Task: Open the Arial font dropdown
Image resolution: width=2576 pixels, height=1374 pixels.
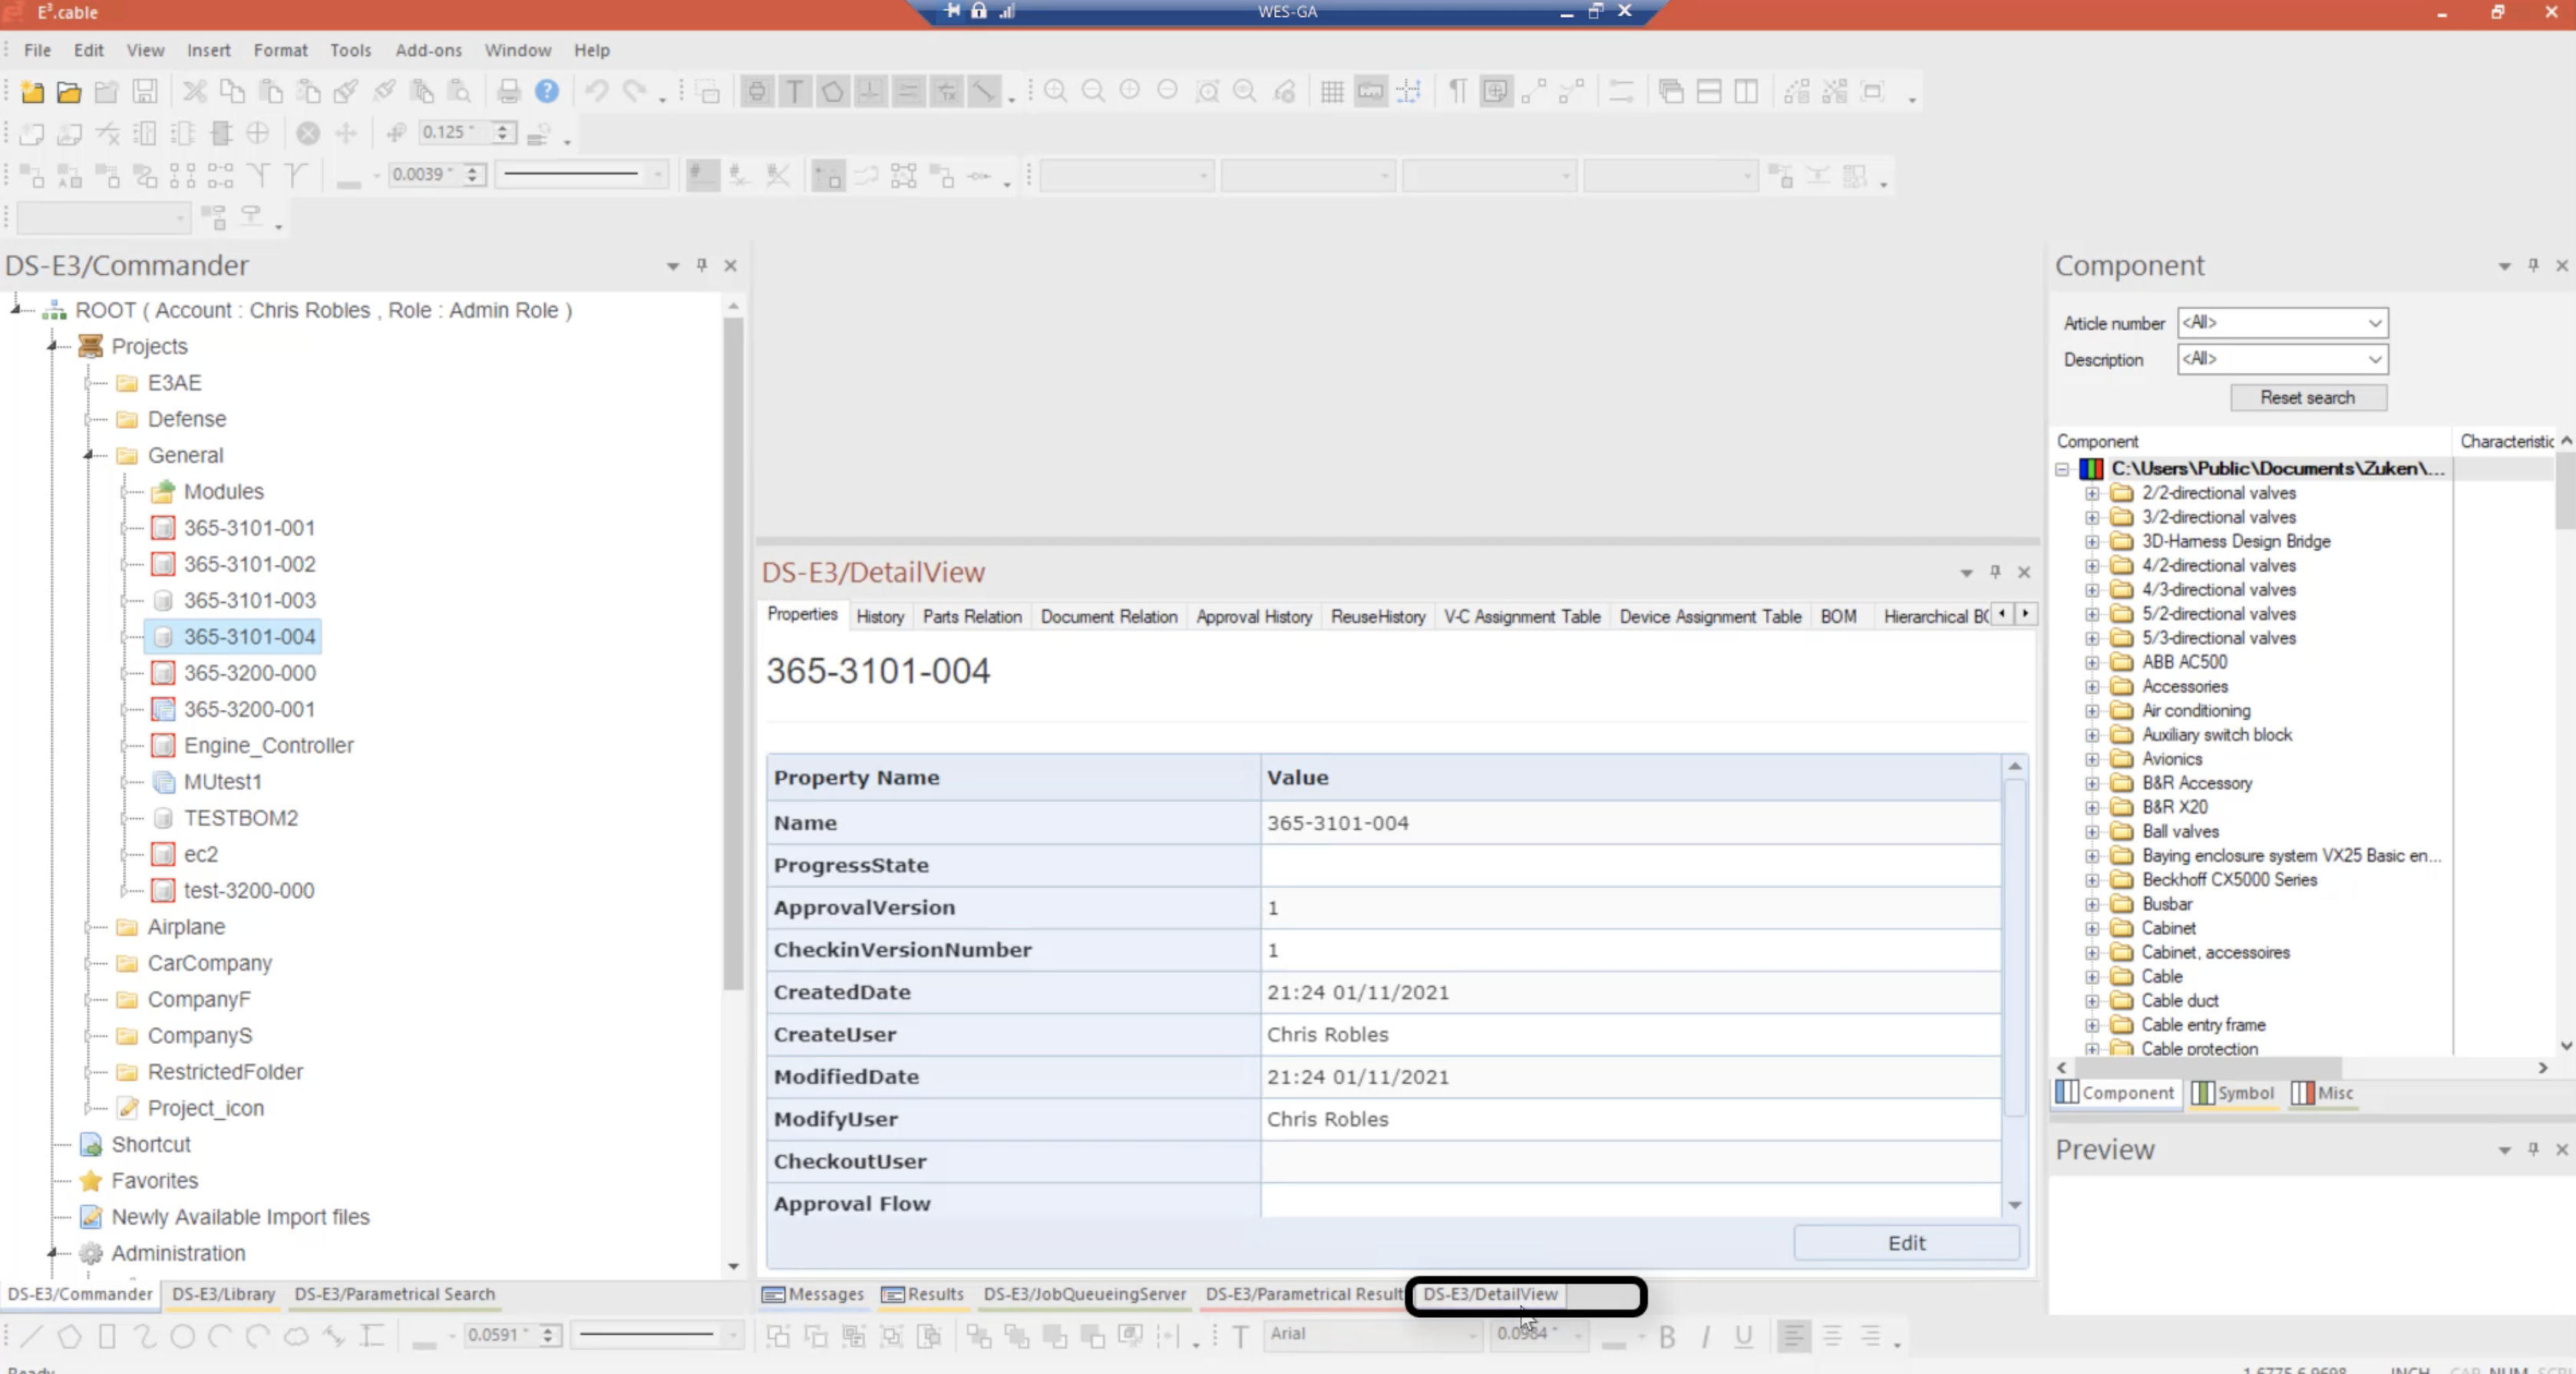Action: click(1473, 1334)
